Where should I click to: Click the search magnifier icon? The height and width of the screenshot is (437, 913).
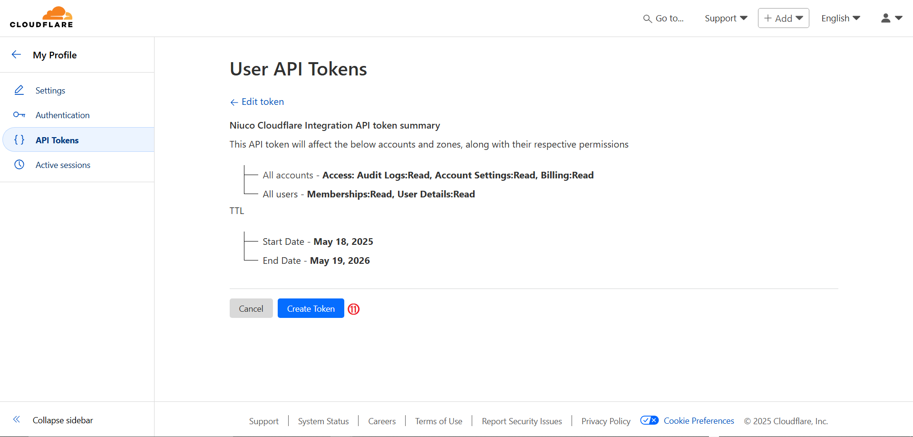tap(647, 19)
